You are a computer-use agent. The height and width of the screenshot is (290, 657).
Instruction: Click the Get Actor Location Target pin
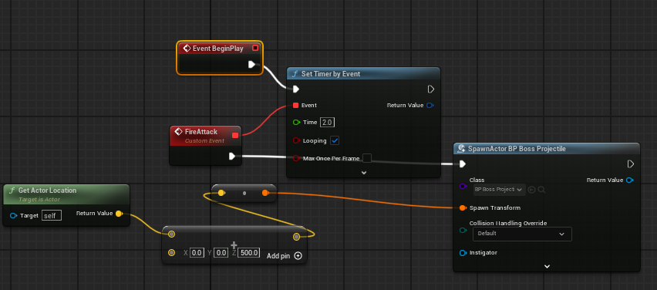(x=13, y=216)
